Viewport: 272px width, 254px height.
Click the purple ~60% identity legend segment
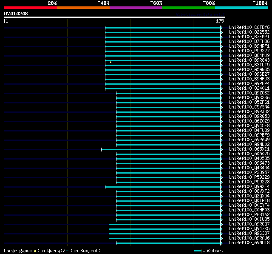pos(136,8)
